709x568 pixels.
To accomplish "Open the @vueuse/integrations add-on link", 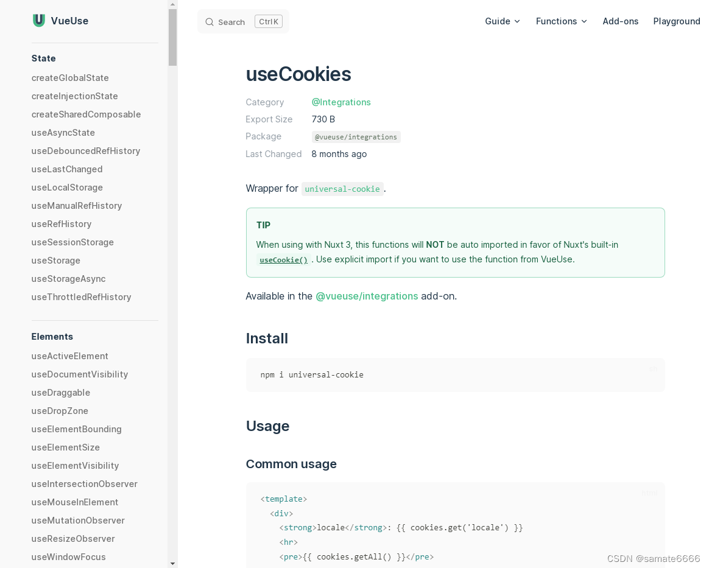I will tap(367, 296).
